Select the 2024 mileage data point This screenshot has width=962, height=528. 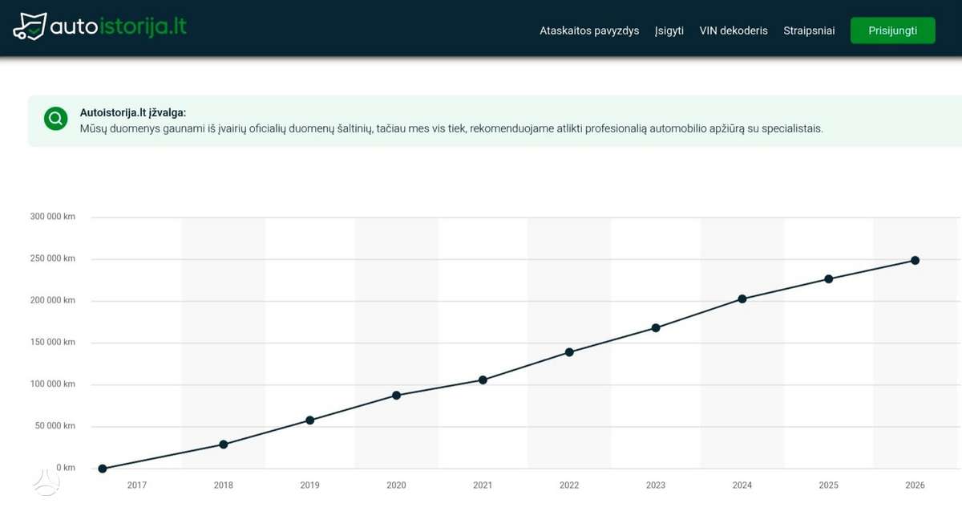click(742, 299)
